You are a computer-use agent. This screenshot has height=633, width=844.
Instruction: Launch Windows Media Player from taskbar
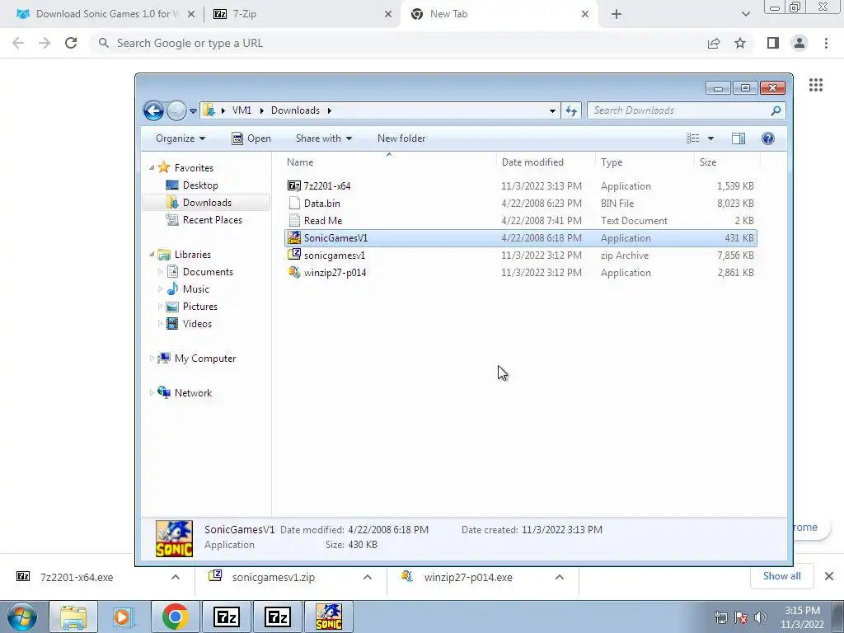pyautogui.click(x=124, y=617)
